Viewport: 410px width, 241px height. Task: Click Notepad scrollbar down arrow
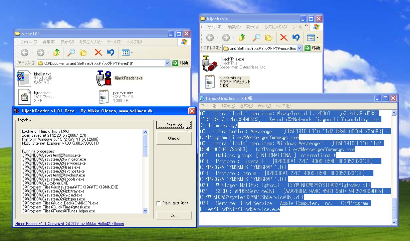coord(394,222)
